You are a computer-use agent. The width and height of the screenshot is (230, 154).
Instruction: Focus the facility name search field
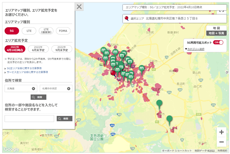click(29, 119)
